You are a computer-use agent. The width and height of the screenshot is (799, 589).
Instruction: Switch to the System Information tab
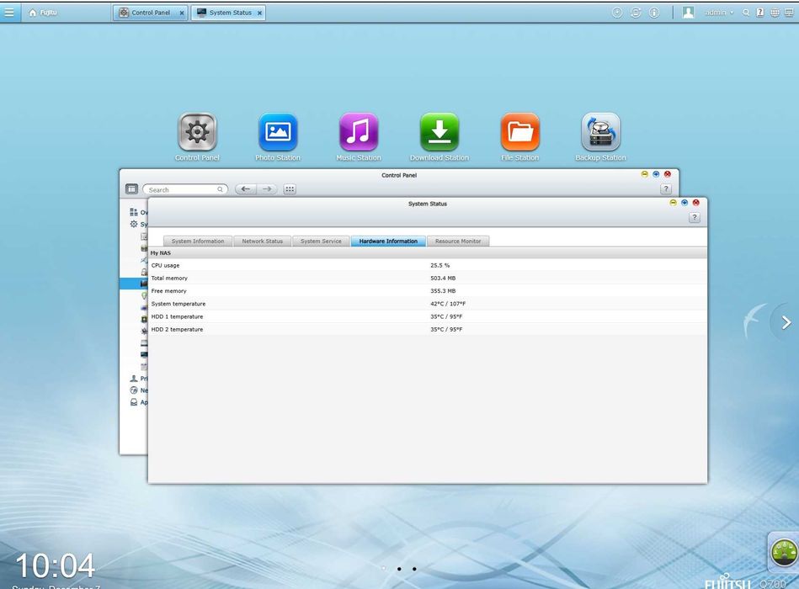point(198,241)
